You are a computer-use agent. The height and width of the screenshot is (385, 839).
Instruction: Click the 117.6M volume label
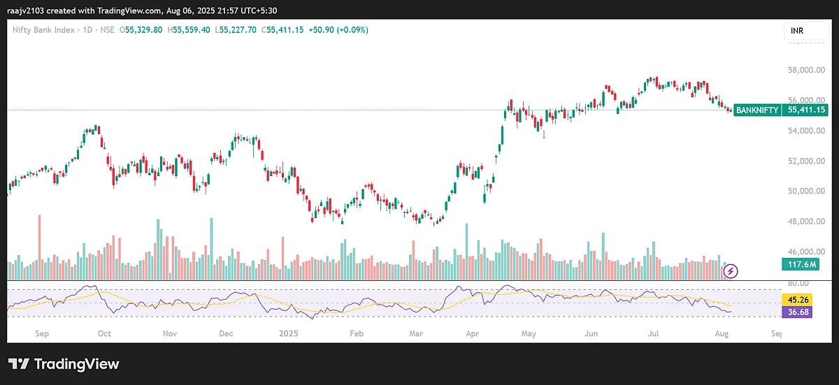pos(801,264)
